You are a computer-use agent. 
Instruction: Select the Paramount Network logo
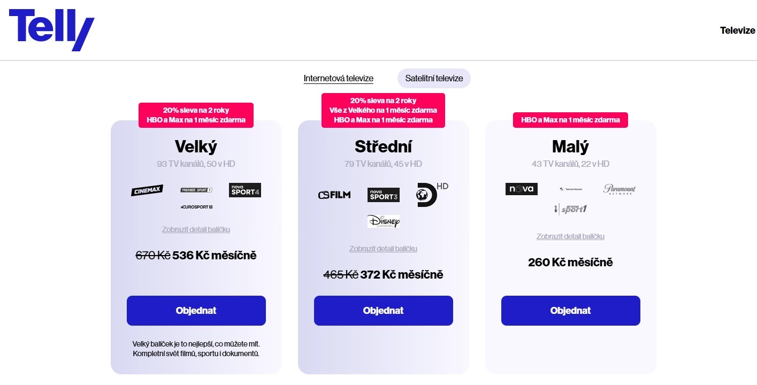tap(618, 189)
